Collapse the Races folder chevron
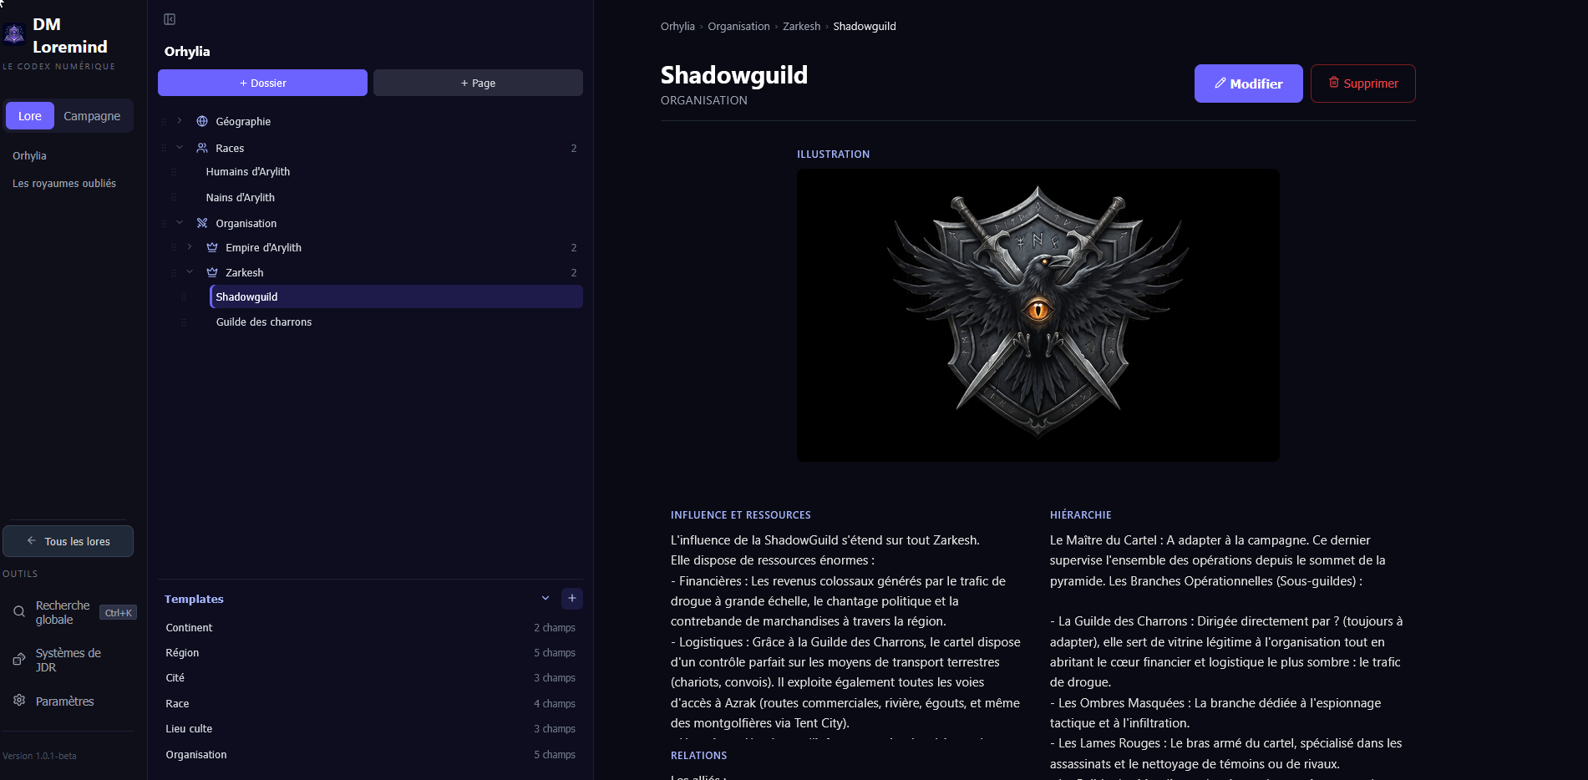Image resolution: width=1588 pixels, height=780 pixels. click(x=180, y=148)
